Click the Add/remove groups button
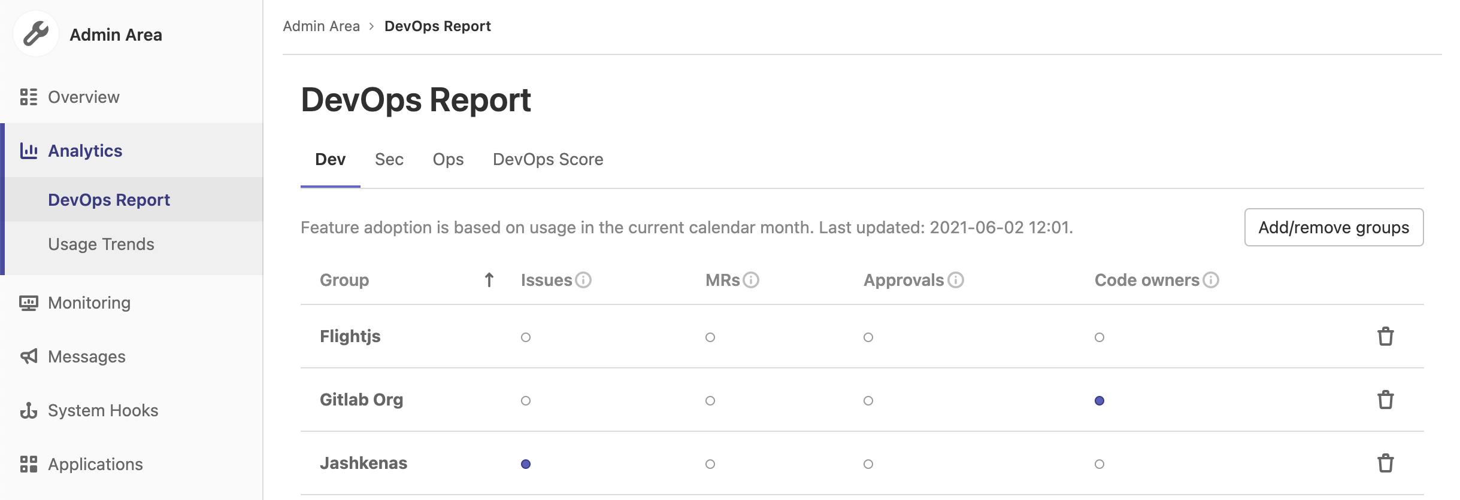The image size is (1460, 500). [x=1334, y=227]
